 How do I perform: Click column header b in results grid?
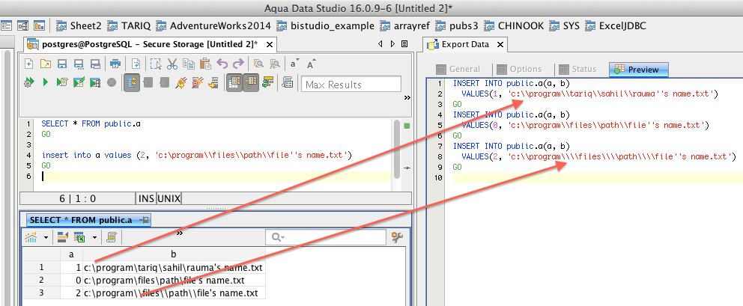tap(174, 254)
